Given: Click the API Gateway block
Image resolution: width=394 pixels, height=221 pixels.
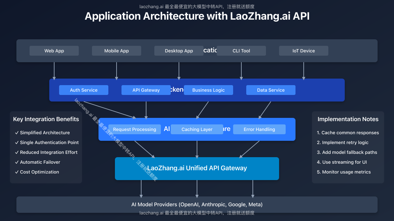Looking at the screenshot, I should 146,90.
